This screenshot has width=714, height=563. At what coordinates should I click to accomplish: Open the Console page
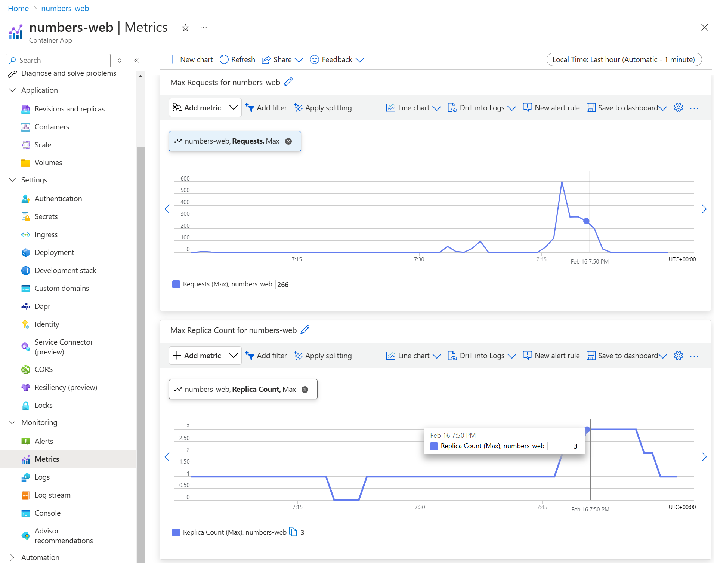tap(47, 513)
